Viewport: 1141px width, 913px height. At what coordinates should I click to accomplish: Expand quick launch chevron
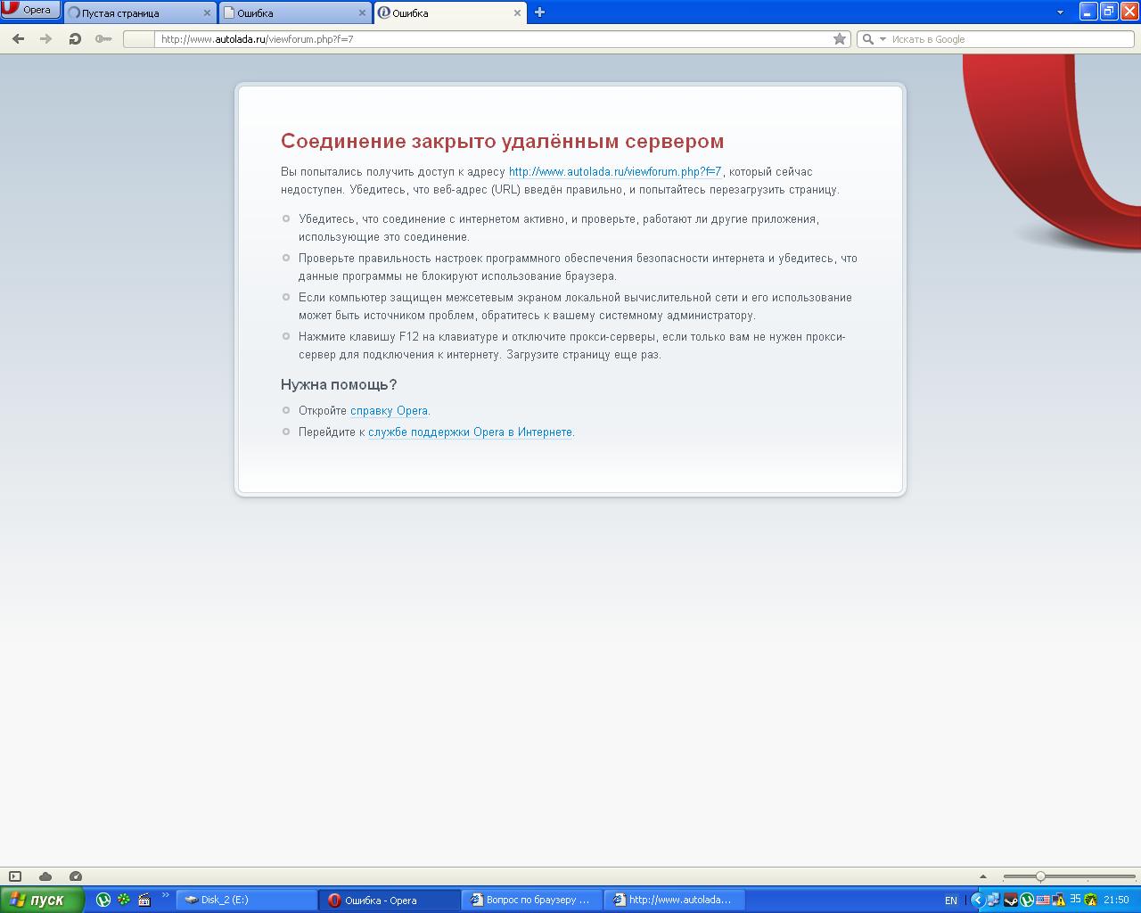(165, 895)
